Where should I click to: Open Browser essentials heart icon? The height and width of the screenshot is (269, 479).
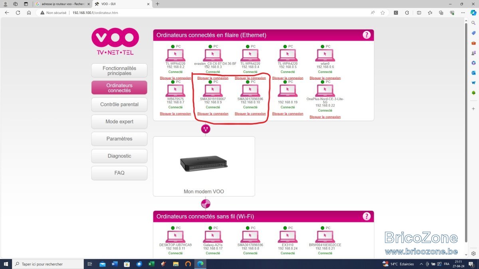pos(452,13)
